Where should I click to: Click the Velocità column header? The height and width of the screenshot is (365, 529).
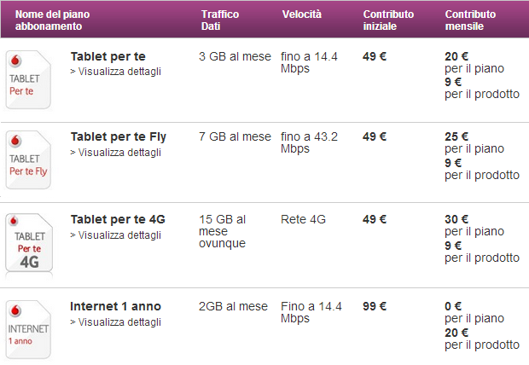[302, 14]
